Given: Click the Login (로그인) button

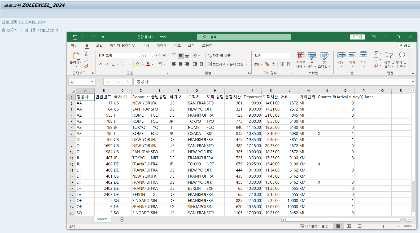Looking at the screenshot, I should click(x=357, y=37).
